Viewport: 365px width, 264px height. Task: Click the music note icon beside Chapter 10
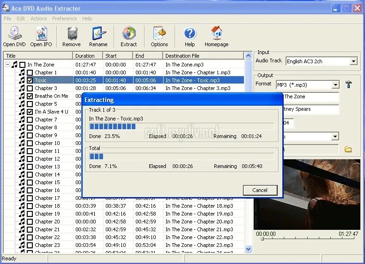(22, 143)
